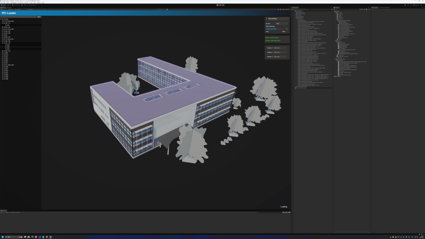The width and height of the screenshot is (425, 239).
Task: Open the Window menu
Action: click(39, 3)
